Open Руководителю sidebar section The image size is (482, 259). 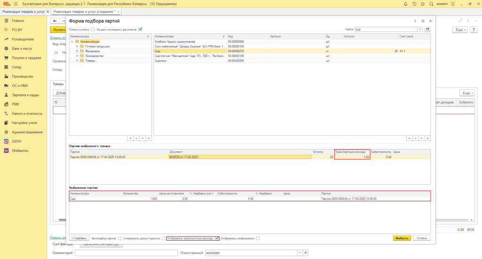pyautogui.click(x=24, y=39)
